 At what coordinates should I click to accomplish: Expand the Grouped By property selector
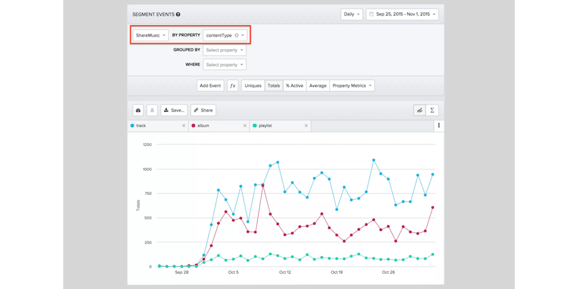(x=225, y=50)
